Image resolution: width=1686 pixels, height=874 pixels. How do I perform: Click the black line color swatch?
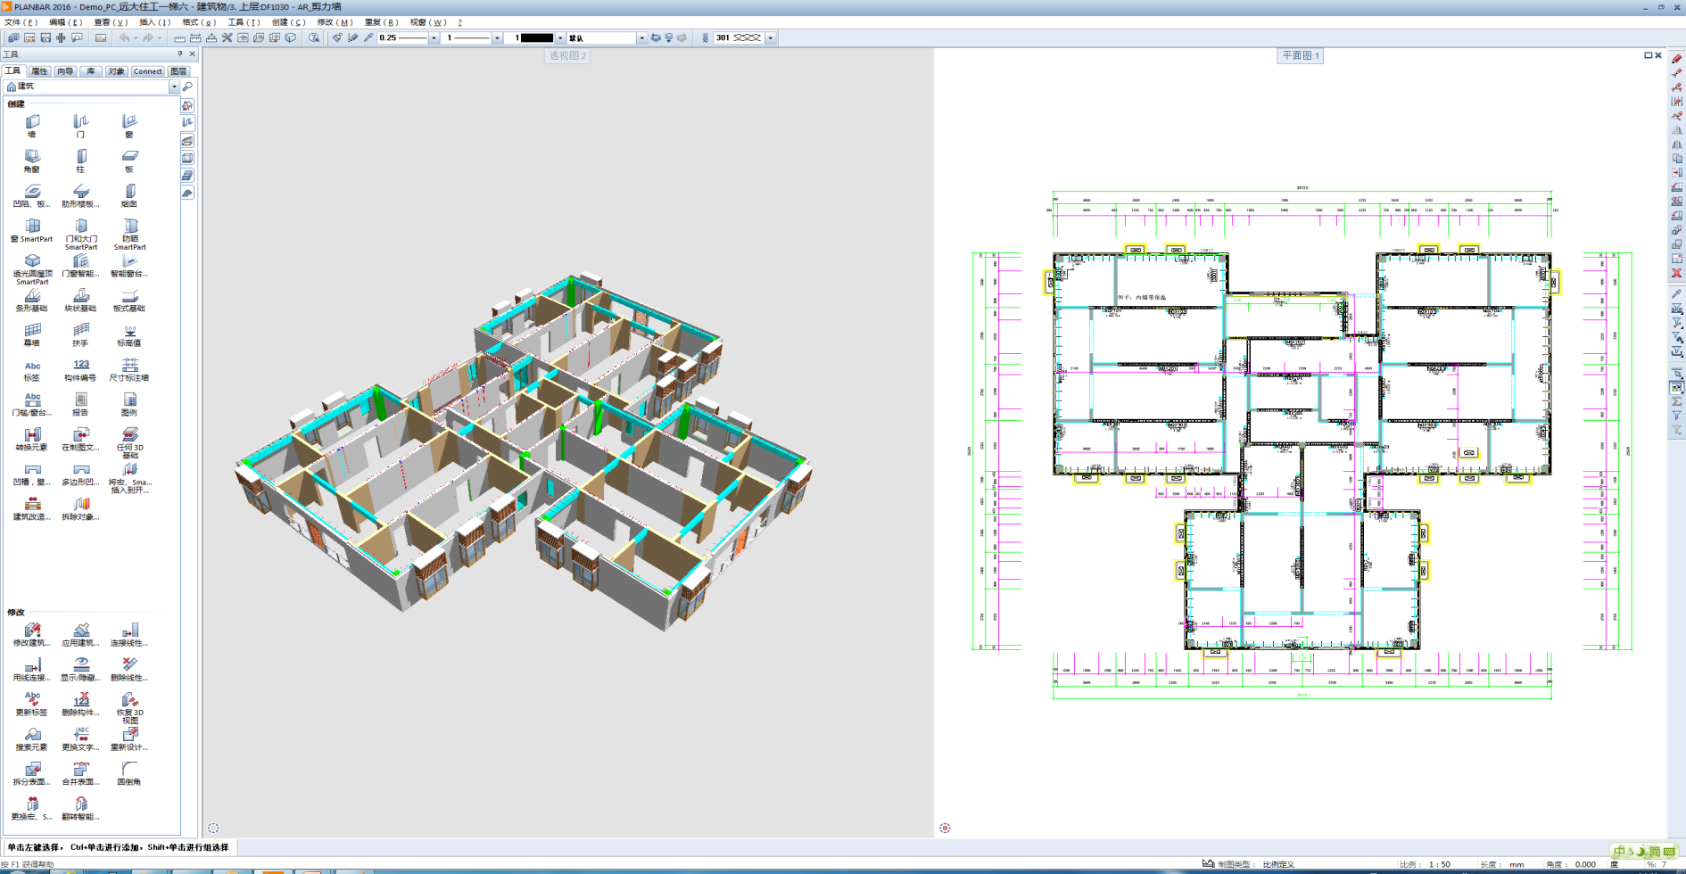537,38
